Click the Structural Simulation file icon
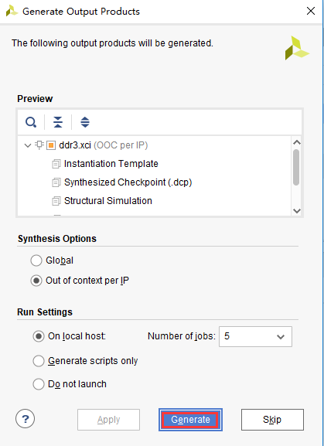This screenshot has width=324, height=446. pos(56,201)
